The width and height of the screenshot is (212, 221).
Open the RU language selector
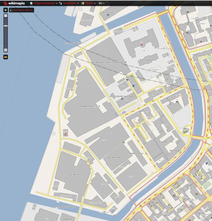point(101,3)
